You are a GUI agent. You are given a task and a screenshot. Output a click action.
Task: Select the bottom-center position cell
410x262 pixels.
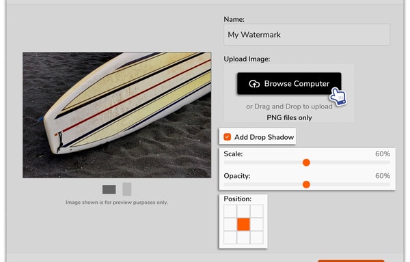pos(243,237)
